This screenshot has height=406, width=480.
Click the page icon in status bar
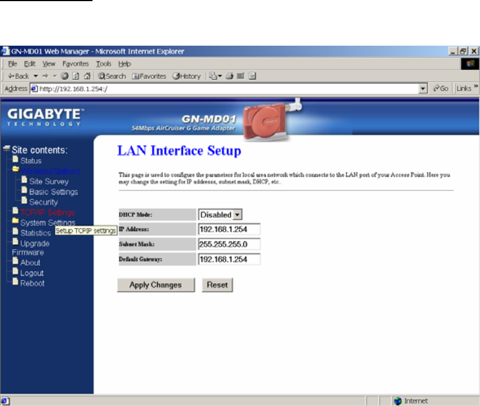click(x=5, y=401)
